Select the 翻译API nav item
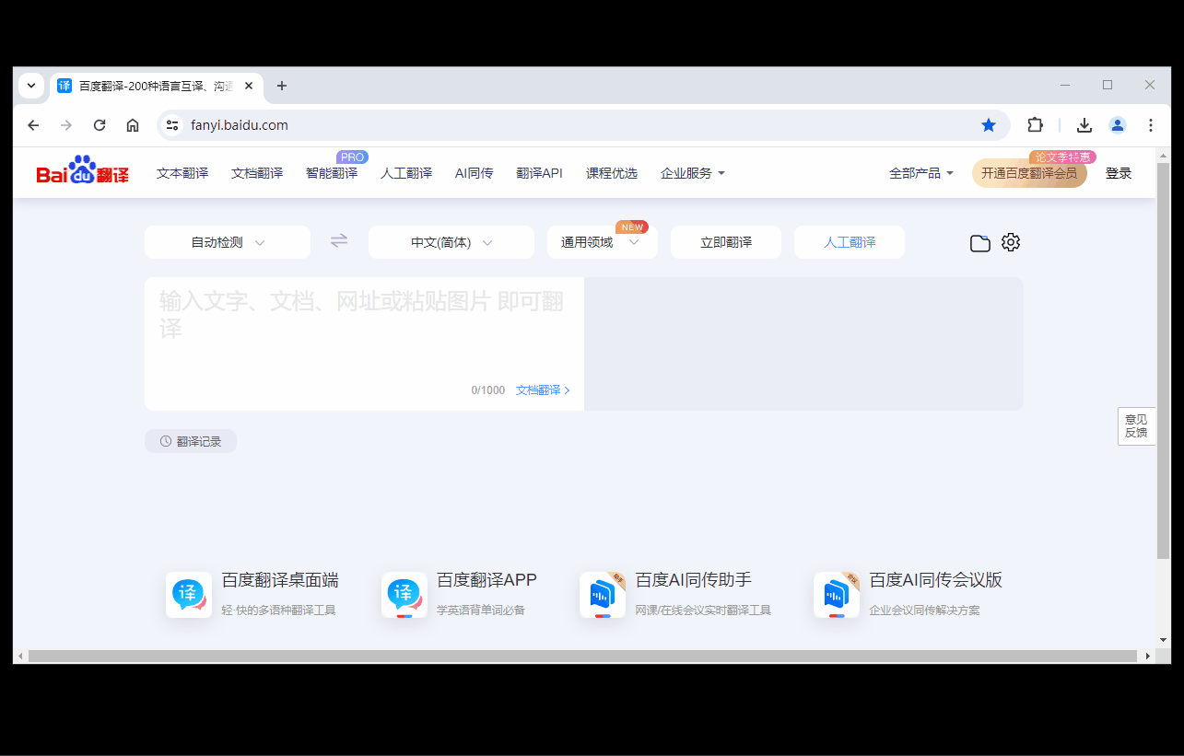Screen dimensions: 1184x756 click(539, 173)
